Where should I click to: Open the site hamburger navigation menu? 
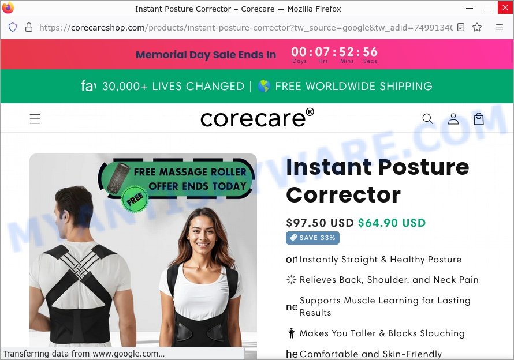pos(35,119)
